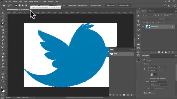Click Fill path with foreground color button
The height and width of the screenshot is (99, 177).
coord(110,95)
